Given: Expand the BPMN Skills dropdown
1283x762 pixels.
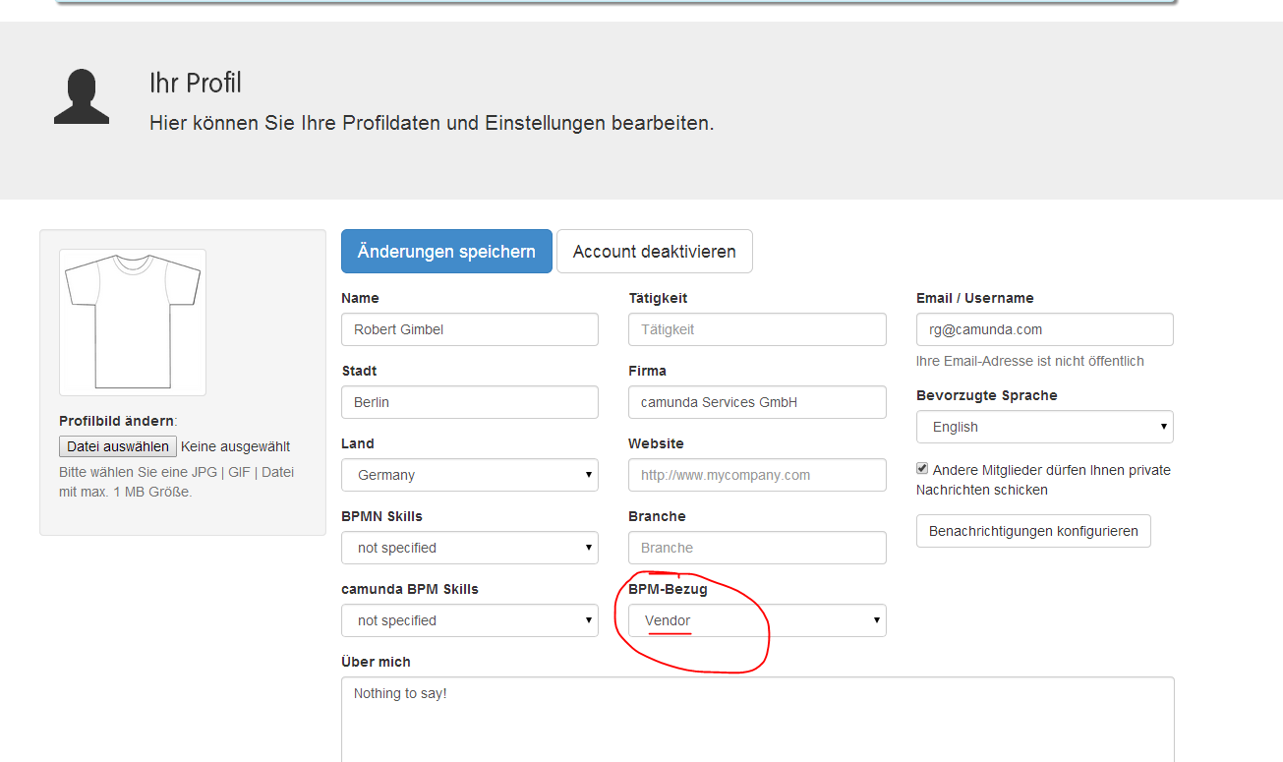Looking at the screenshot, I should 470,548.
